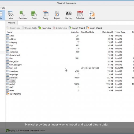Click Database: sakila in status bar
134x134 pixels.
(x=38, y=131)
